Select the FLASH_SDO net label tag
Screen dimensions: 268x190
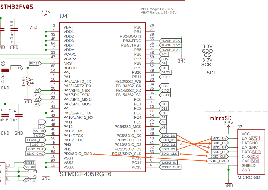pos(170,45)
